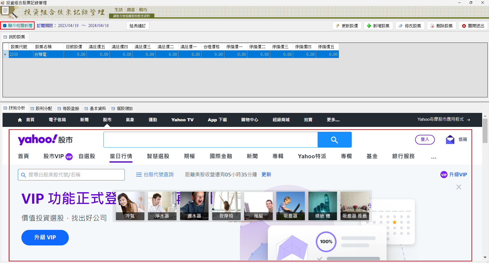Expand the 更多... menu in top bar
This screenshot has height=263, width=489.
point(333,120)
